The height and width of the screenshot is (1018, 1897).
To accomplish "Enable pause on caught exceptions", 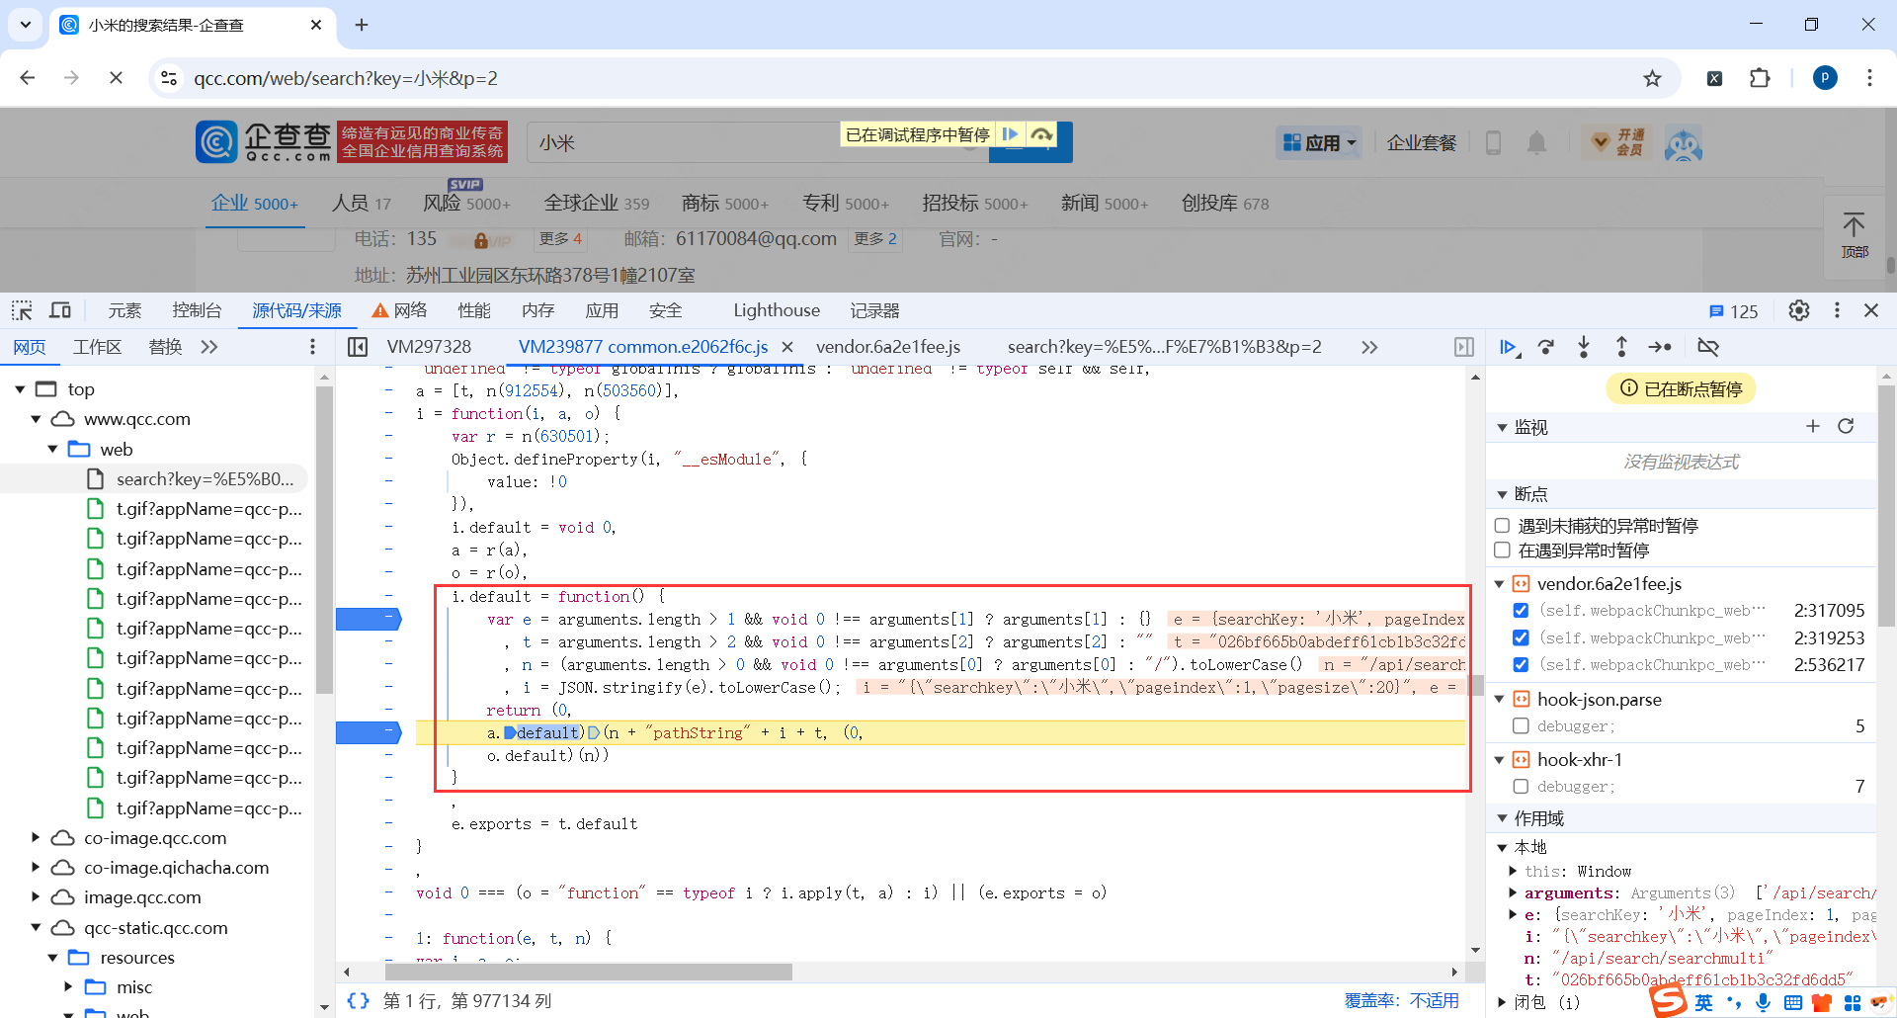I will coord(1503,550).
